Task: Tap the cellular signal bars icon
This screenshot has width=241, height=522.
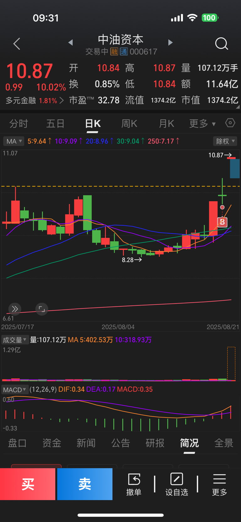Action: click(x=177, y=18)
